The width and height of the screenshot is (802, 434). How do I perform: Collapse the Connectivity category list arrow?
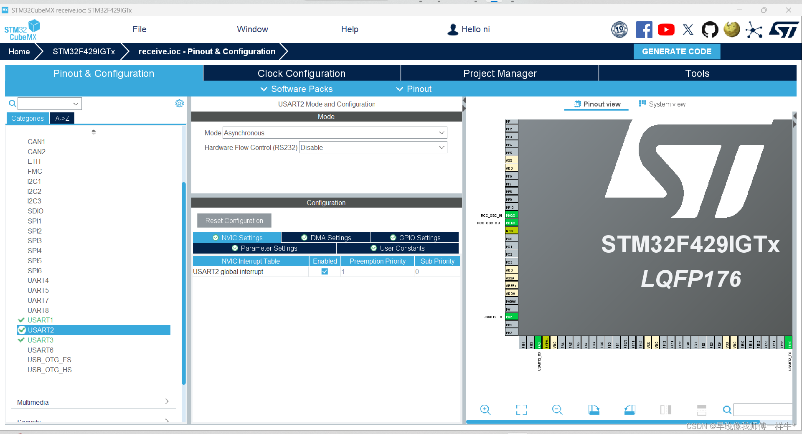click(94, 132)
